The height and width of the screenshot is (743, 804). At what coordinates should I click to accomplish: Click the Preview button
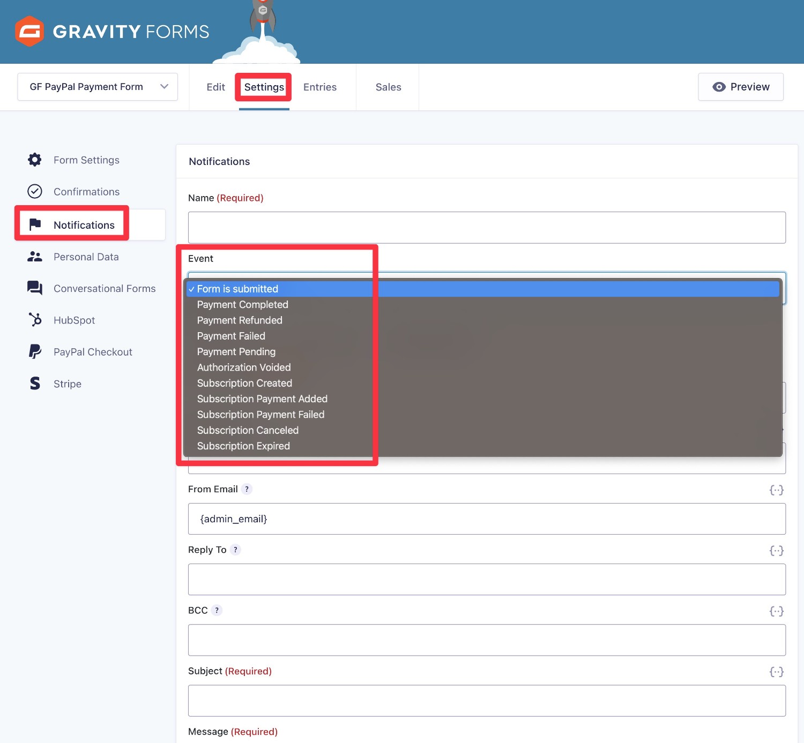[741, 87]
